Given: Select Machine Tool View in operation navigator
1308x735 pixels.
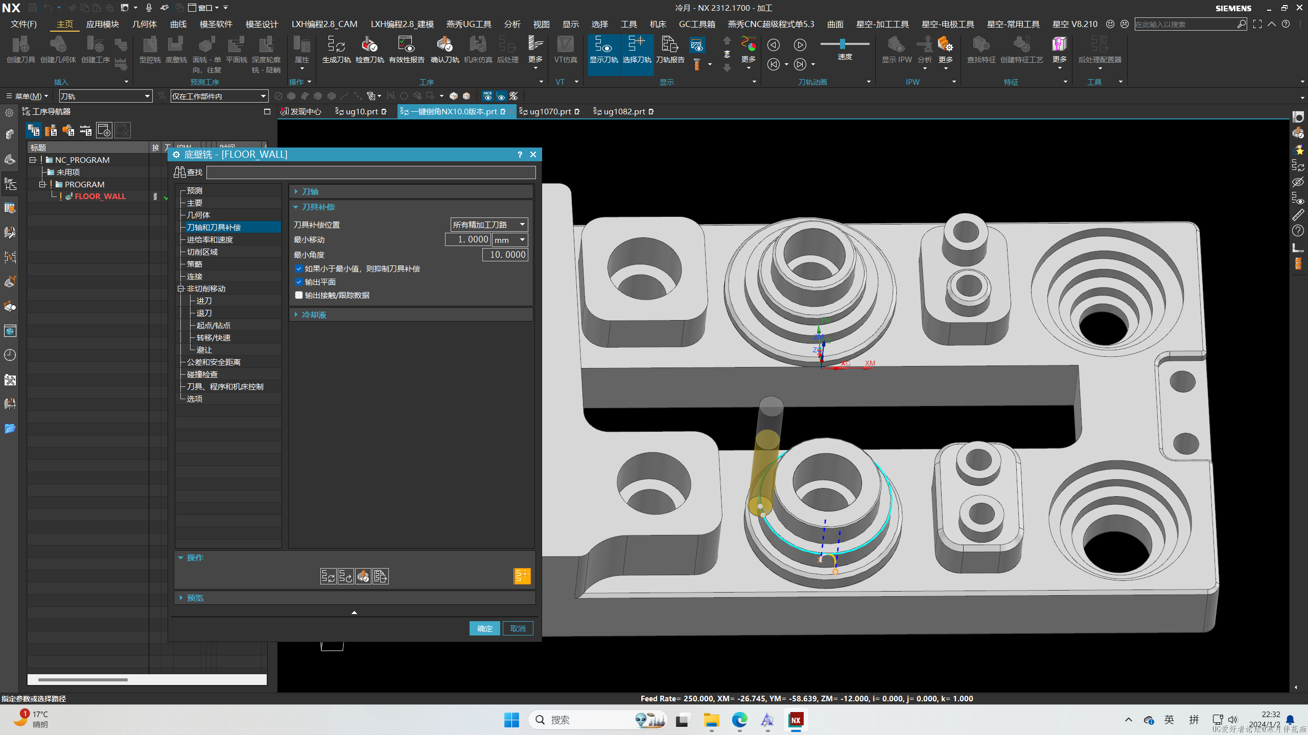Looking at the screenshot, I should [51, 131].
